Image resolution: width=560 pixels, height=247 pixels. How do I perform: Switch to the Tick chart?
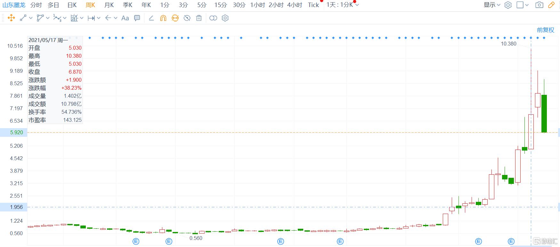pos(313,5)
